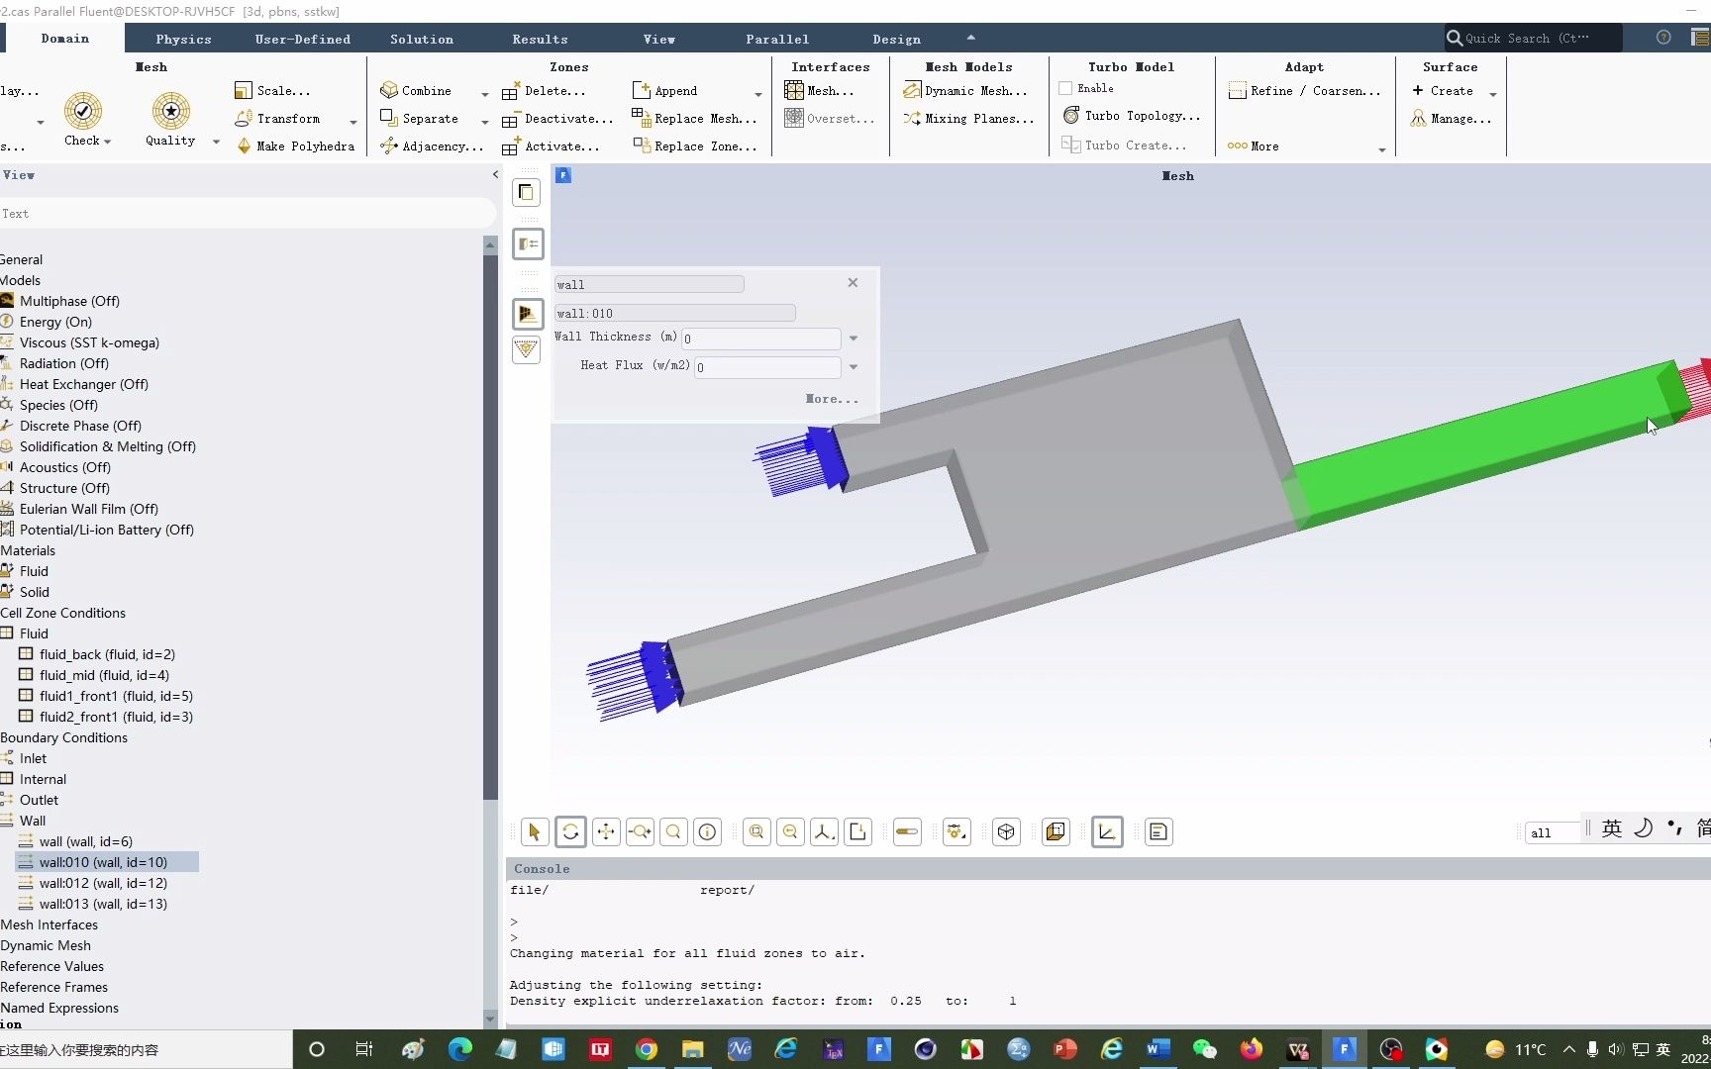Close the wall quick-edit popup

click(853, 283)
